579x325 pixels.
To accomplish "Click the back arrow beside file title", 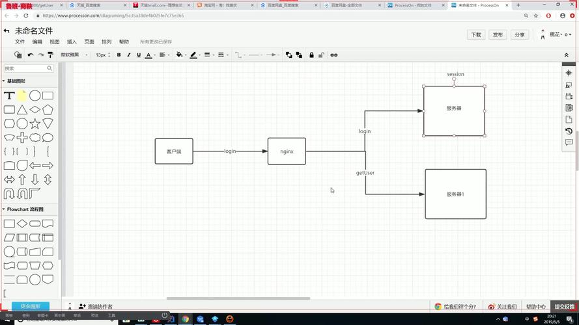I will [7, 31].
